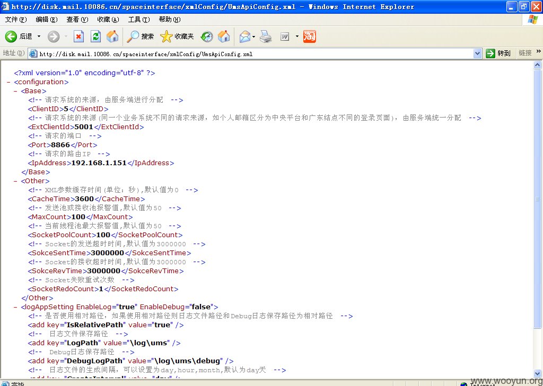Collapse the <Base> XML node
This screenshot has height=386, width=543.
tap(15, 91)
